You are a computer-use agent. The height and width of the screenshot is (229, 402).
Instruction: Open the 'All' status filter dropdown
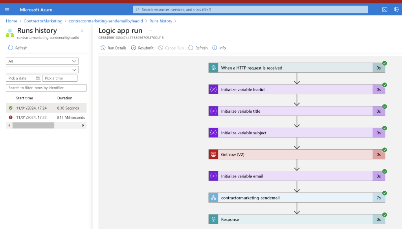tap(42, 61)
